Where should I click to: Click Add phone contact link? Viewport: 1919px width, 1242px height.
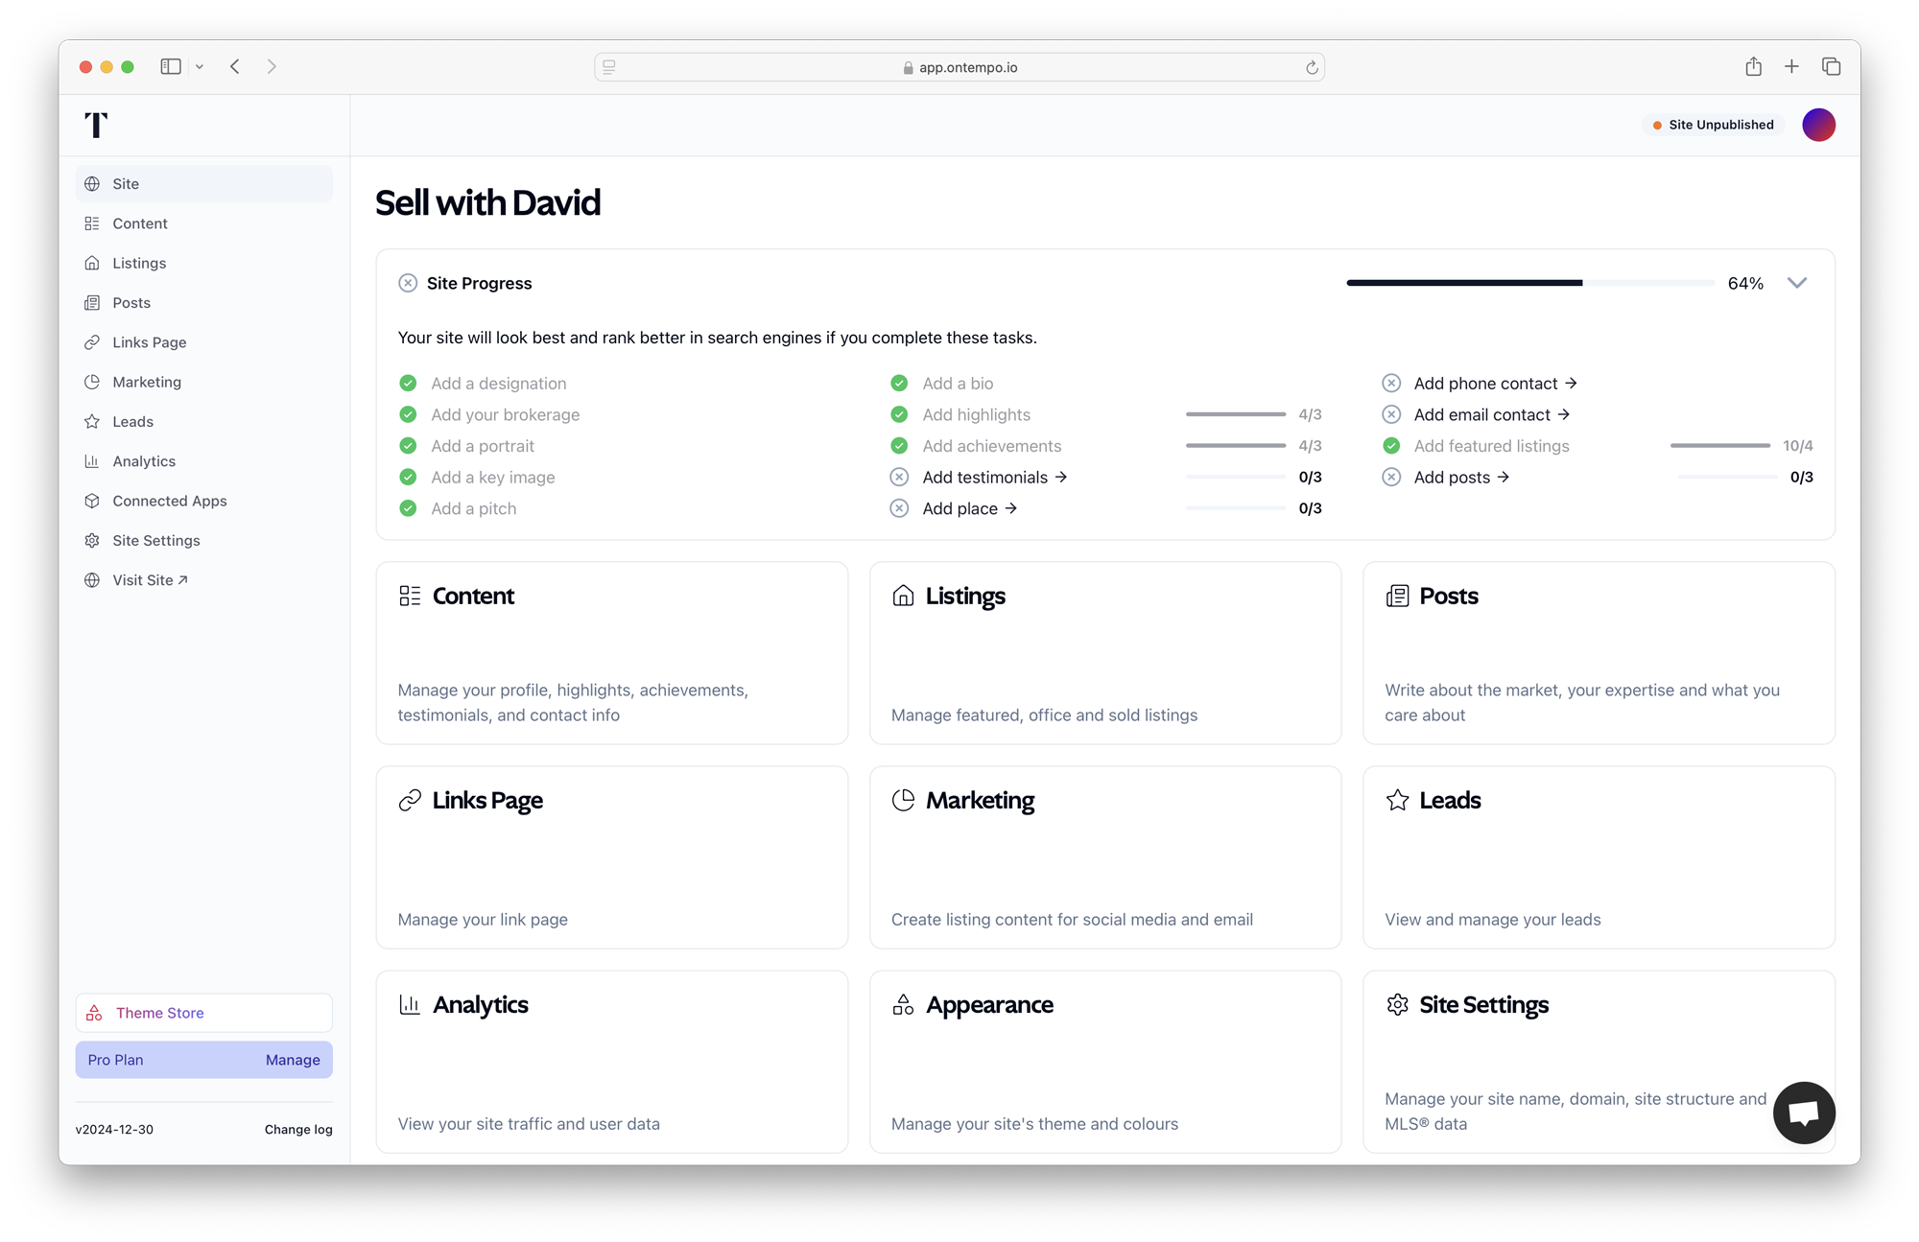(x=1495, y=384)
